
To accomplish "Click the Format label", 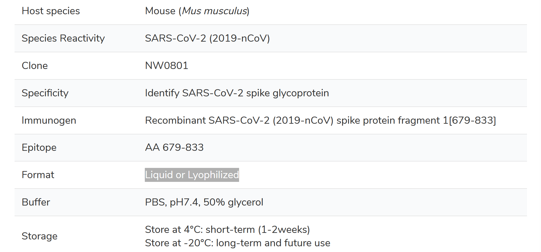I will pyautogui.click(x=38, y=175).
